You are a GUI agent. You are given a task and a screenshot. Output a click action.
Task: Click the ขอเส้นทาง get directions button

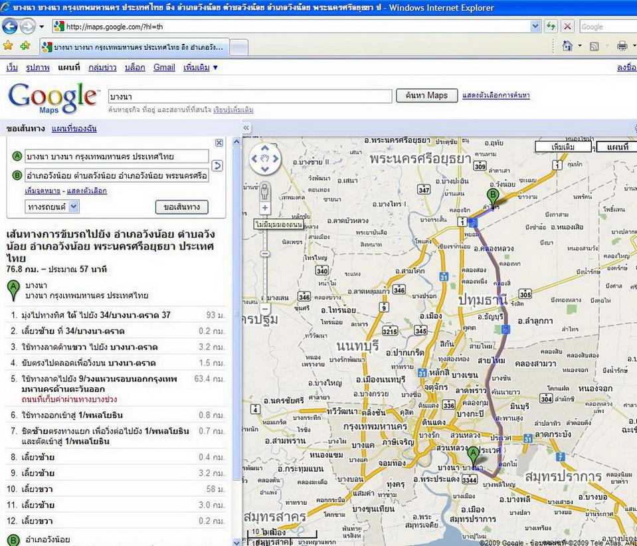click(x=181, y=207)
